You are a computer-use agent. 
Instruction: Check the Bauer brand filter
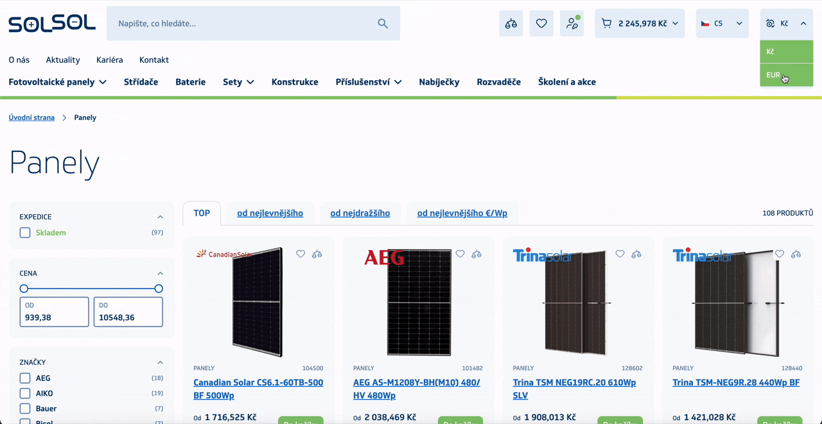pyautogui.click(x=25, y=409)
